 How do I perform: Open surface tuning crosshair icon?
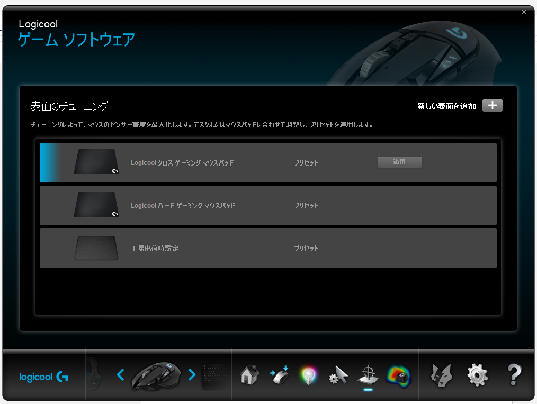tap(368, 375)
